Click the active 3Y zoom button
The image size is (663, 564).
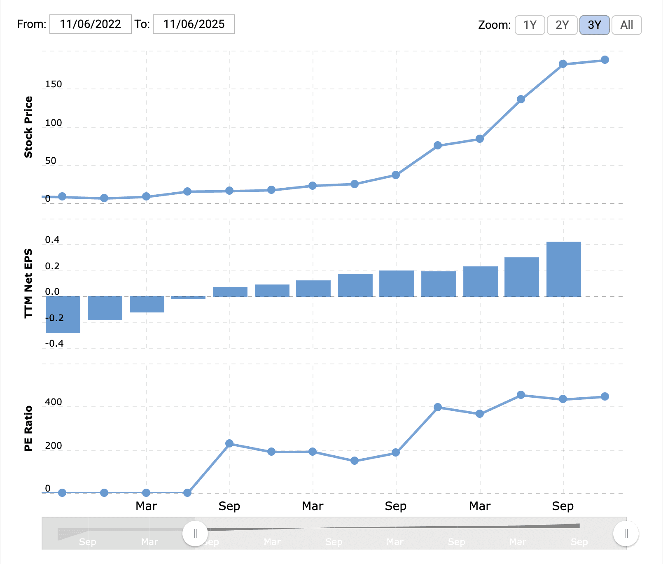594,25
